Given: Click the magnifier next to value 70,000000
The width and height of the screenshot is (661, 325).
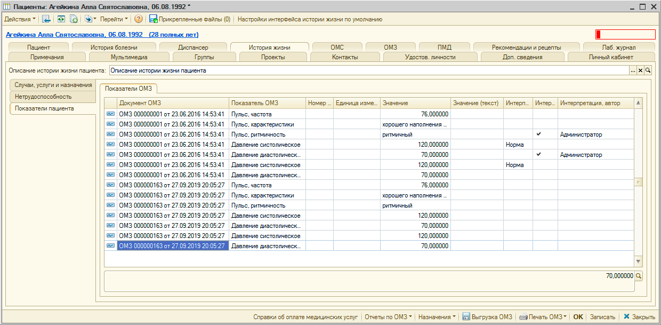Looking at the screenshot, I should point(638,276).
